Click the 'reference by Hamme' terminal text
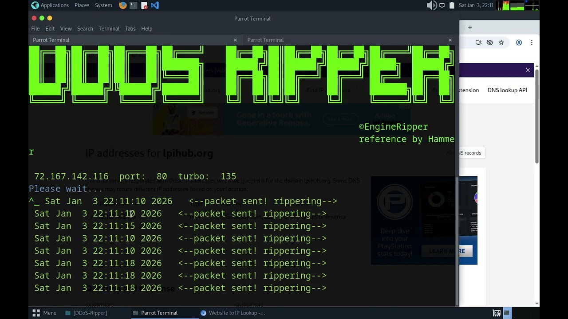568x319 pixels. (x=406, y=139)
